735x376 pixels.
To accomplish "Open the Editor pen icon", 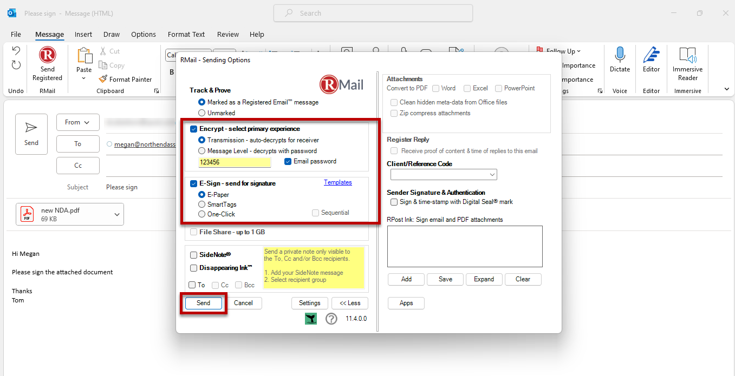I will [x=651, y=55].
